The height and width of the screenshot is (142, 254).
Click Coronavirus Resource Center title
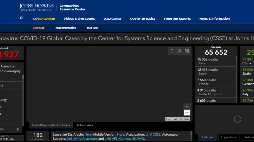click(72, 8)
